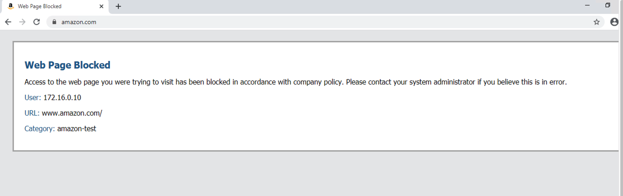Viewport: 623px width, 196px height.
Task: Click the user IP 172.16.0.10
Action: click(x=62, y=97)
